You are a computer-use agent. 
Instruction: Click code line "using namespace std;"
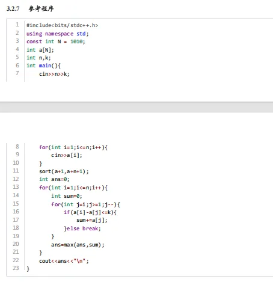tap(58, 34)
